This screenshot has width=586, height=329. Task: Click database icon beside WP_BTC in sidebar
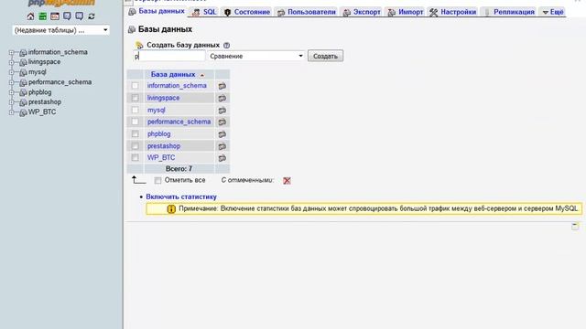click(23, 112)
